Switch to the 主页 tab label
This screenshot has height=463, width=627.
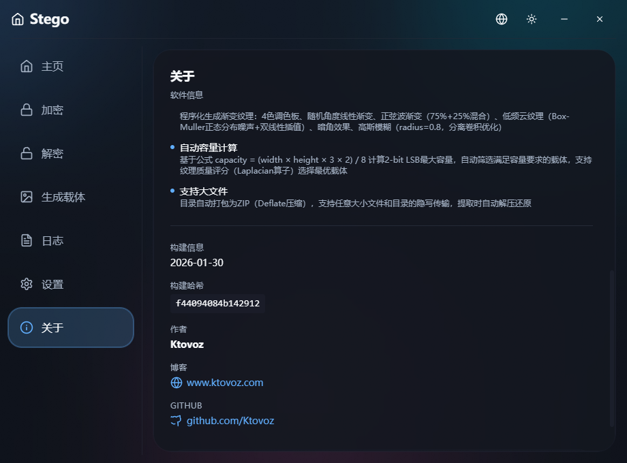52,66
